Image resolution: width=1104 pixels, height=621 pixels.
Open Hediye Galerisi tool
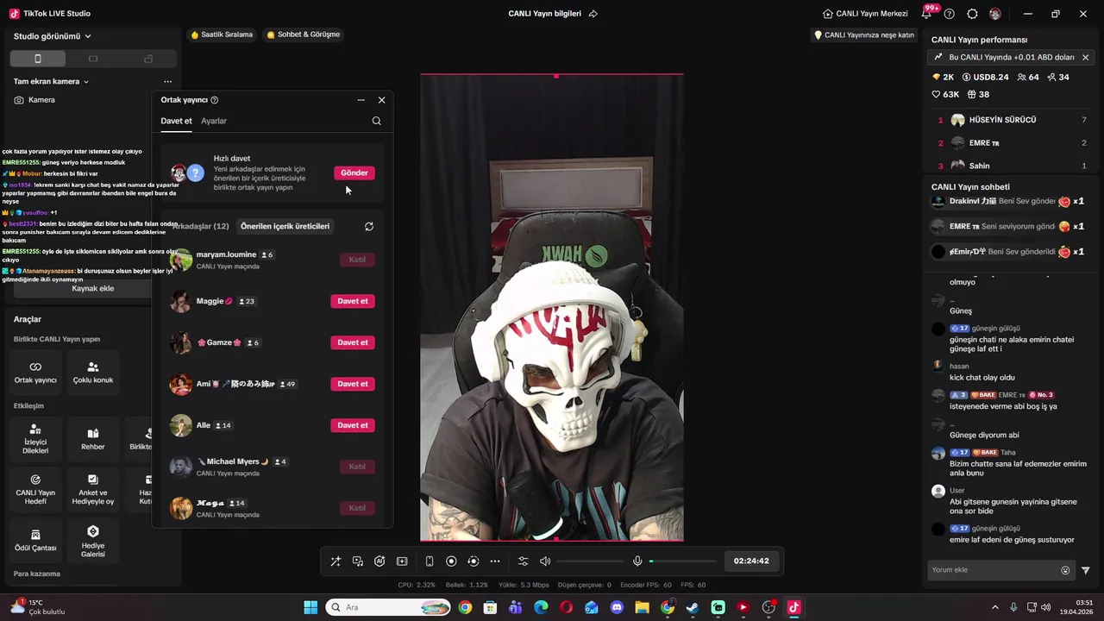(93, 540)
